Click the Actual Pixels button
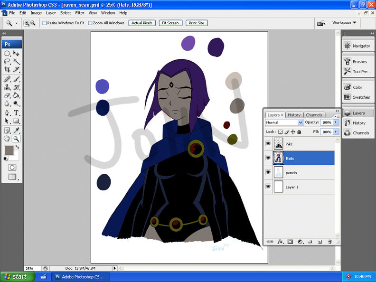 click(142, 23)
